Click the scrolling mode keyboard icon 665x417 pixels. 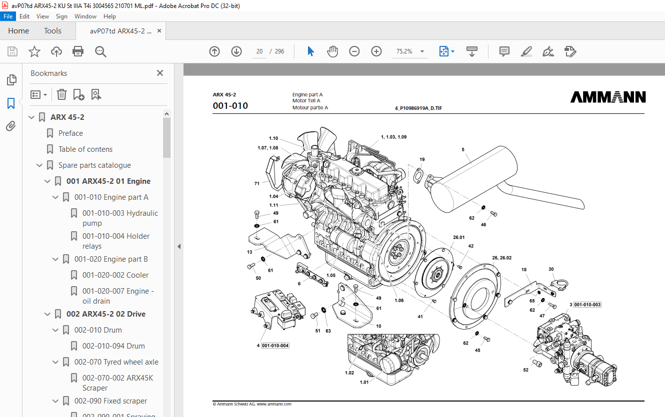[x=472, y=51]
